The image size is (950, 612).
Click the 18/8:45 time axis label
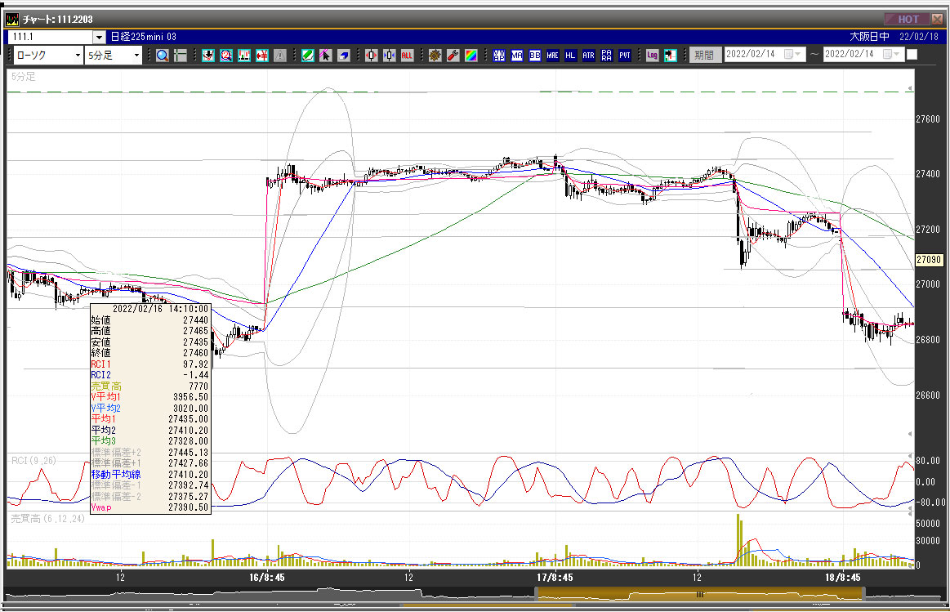click(x=843, y=578)
